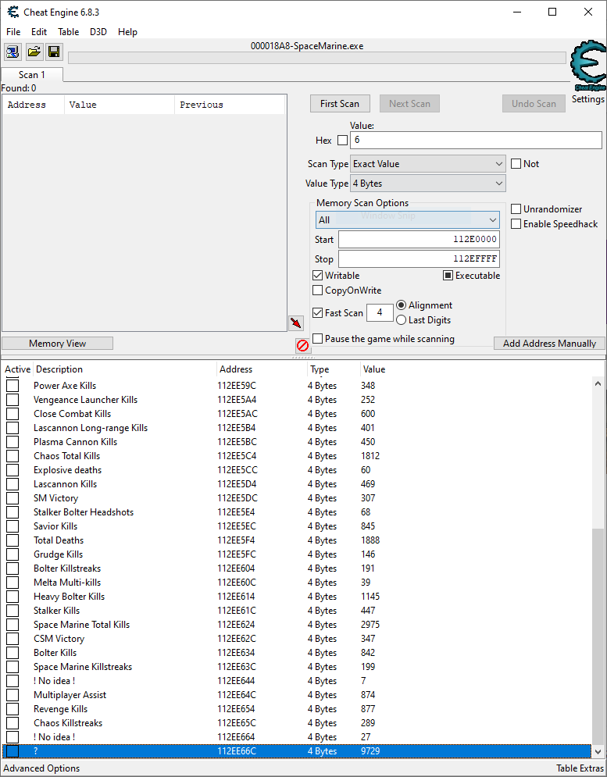Enable Speedhack checkbox
The width and height of the screenshot is (607, 777).
[x=516, y=224]
